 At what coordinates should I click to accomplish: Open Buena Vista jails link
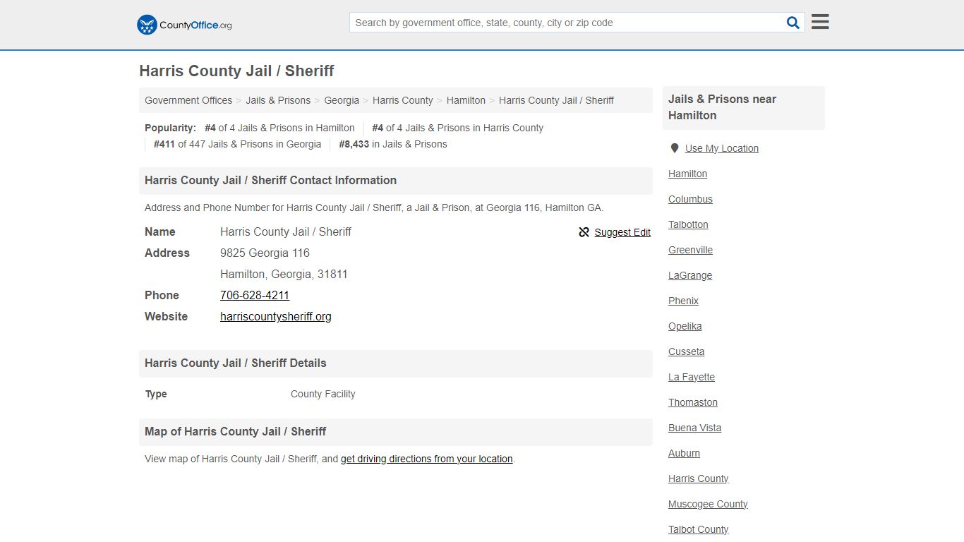pos(694,428)
